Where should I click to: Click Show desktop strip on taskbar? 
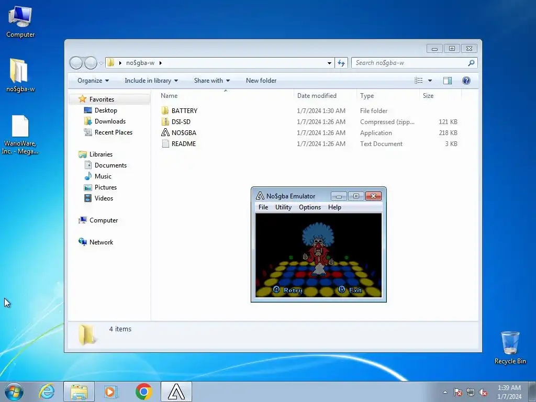click(x=532, y=392)
